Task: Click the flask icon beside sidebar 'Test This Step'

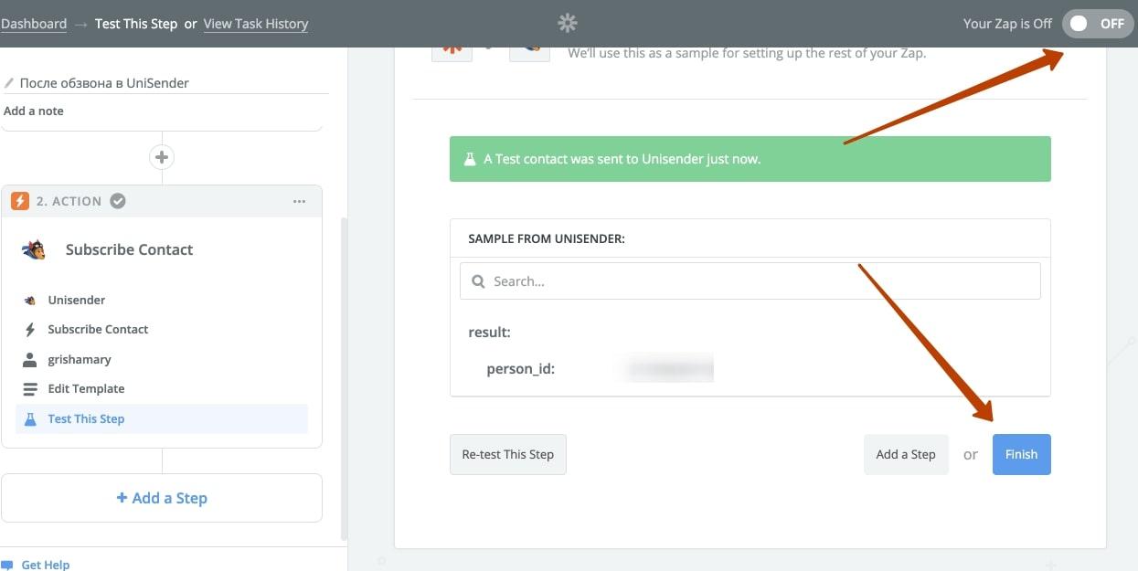Action: click(30, 418)
